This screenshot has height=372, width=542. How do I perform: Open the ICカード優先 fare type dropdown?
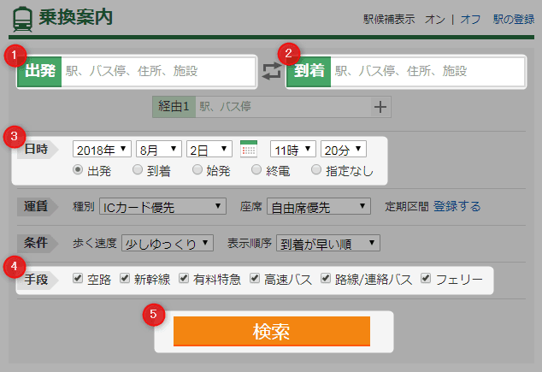(162, 206)
